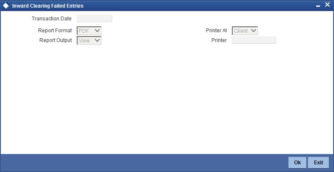The height and width of the screenshot is (172, 334).
Task: Expand the chevron arrow beside PDF
Action: tap(97, 31)
